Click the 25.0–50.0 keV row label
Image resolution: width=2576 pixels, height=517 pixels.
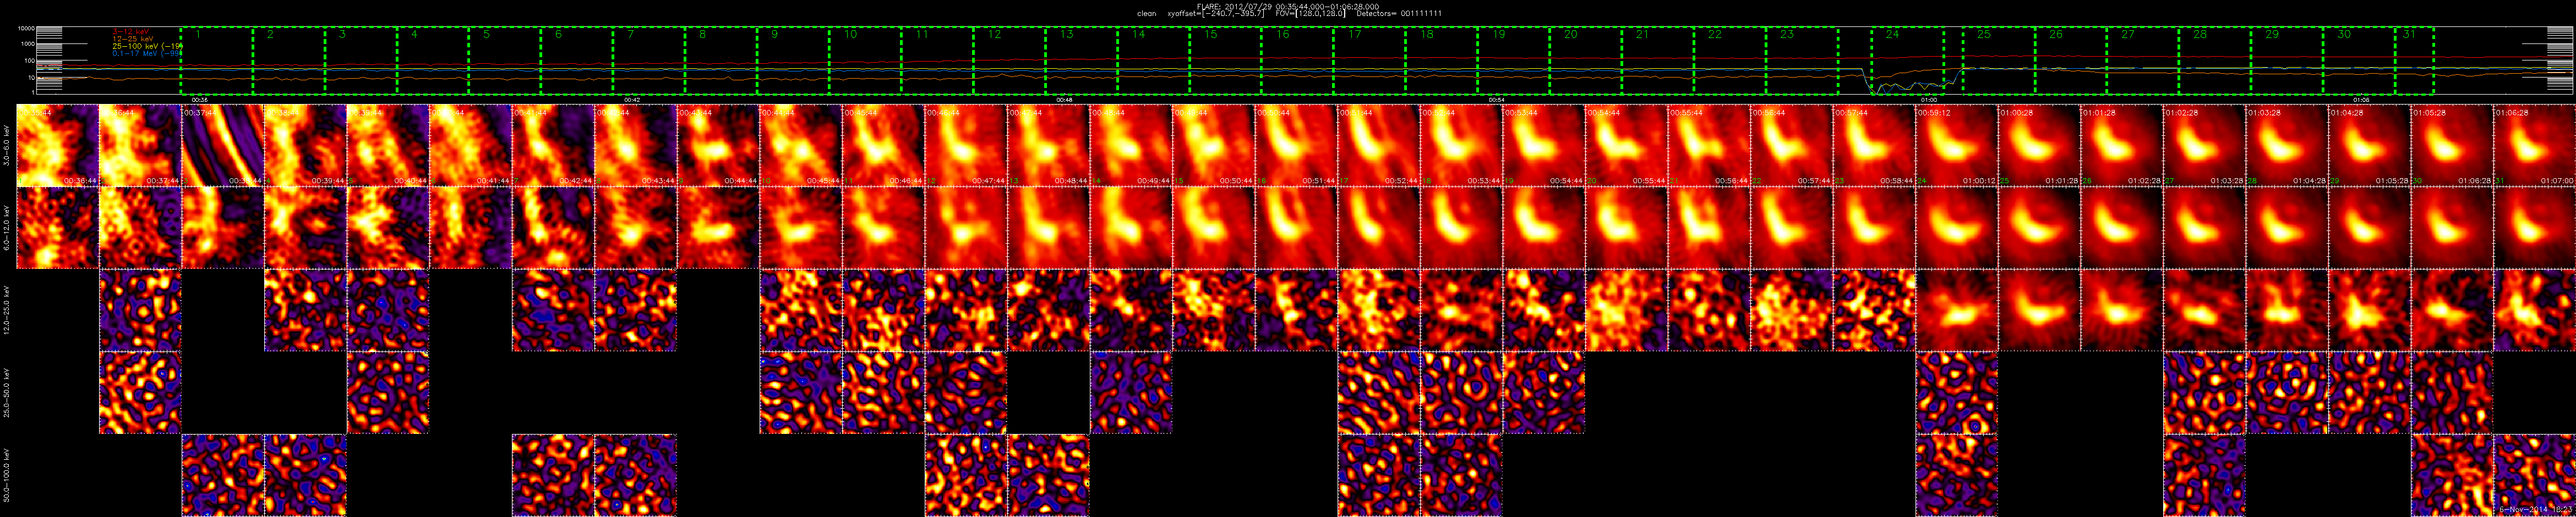(x=7, y=393)
